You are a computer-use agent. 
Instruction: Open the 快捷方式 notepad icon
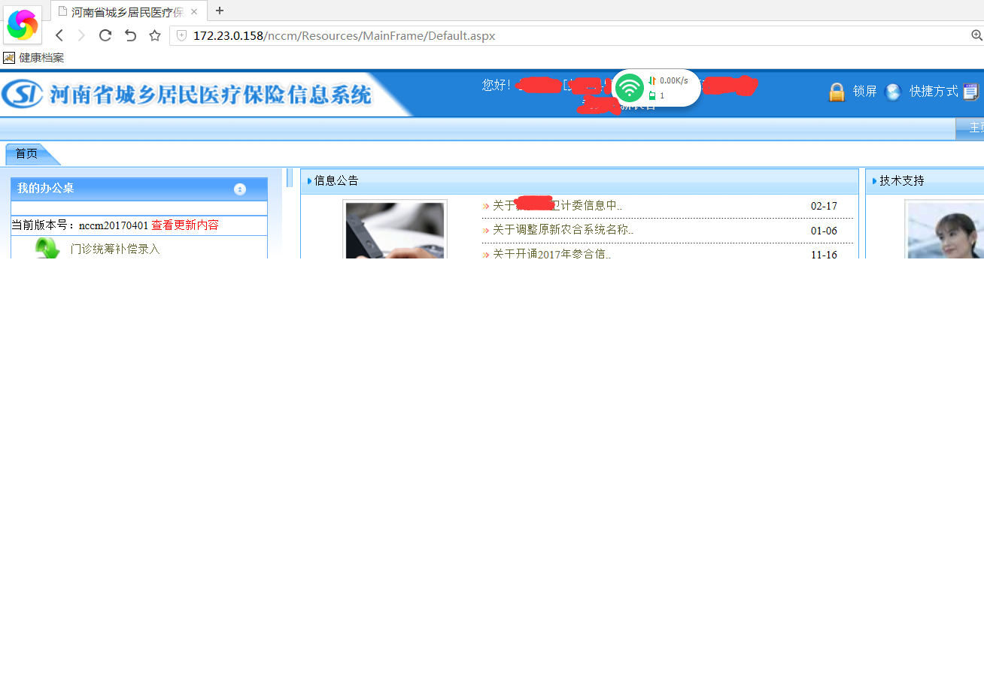pos(970,91)
